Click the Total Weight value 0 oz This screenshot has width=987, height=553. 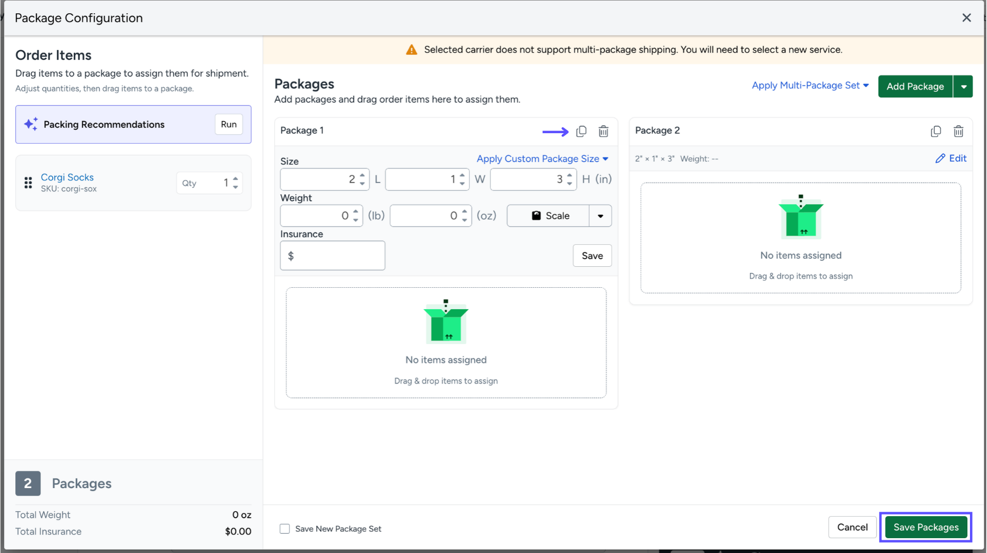pos(242,515)
